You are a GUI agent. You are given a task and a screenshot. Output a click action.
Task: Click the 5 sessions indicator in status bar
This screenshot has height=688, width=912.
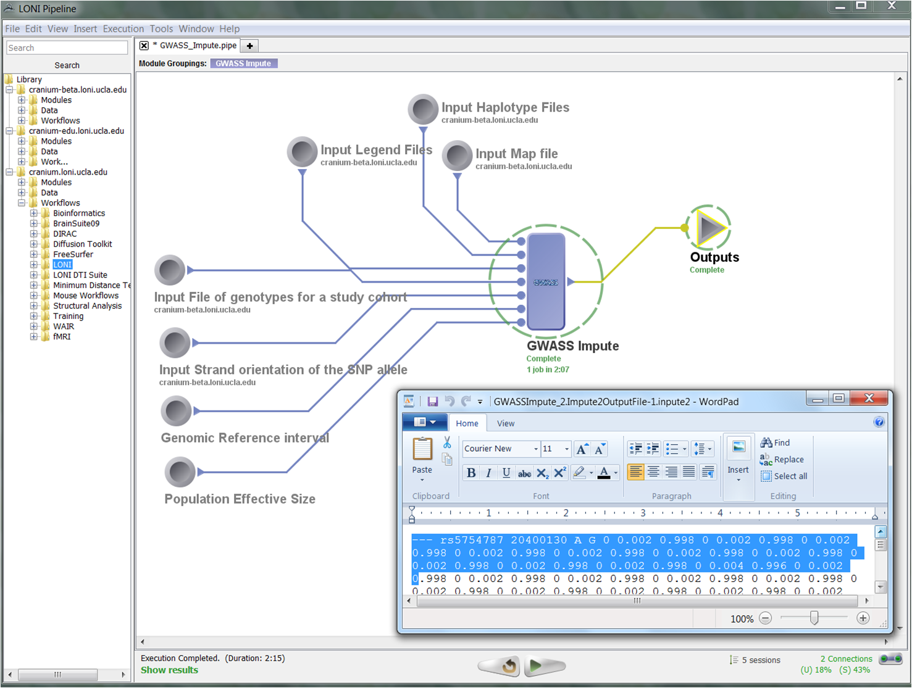point(755,660)
